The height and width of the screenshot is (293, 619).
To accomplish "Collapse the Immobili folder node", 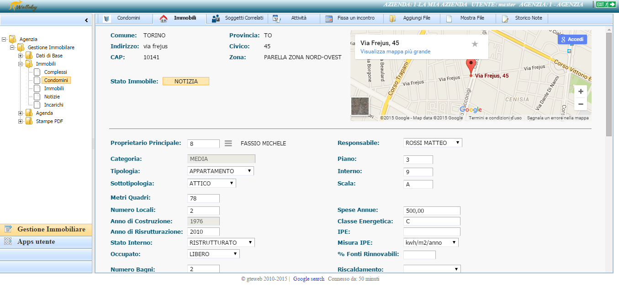I will 21,64.
